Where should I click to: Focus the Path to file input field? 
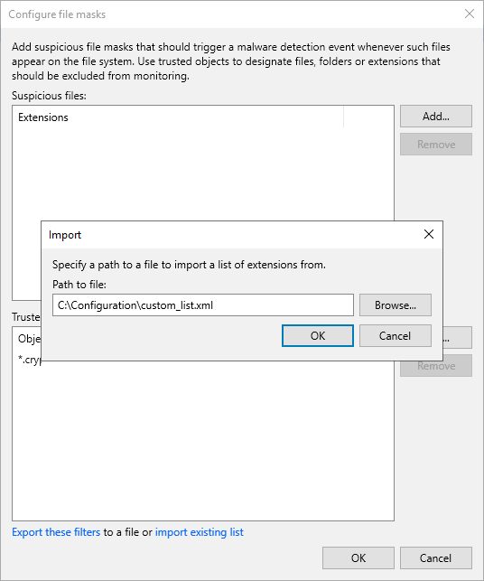pyautogui.click(x=203, y=305)
